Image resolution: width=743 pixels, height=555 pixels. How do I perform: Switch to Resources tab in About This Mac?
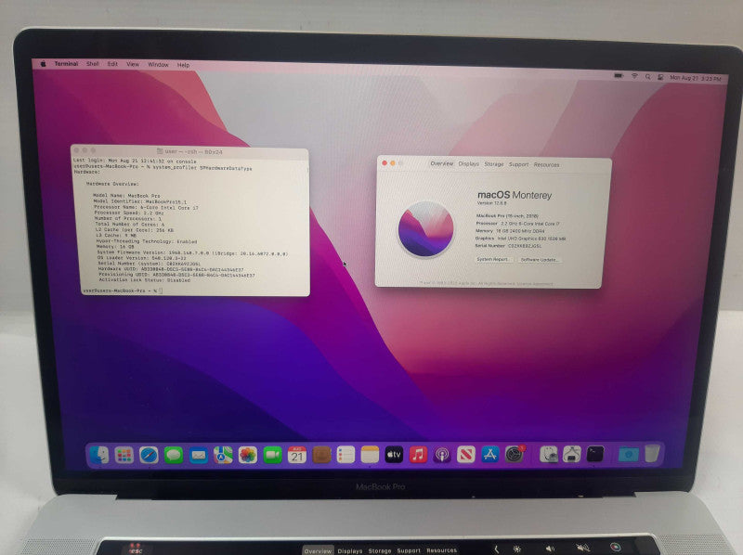[x=546, y=165]
